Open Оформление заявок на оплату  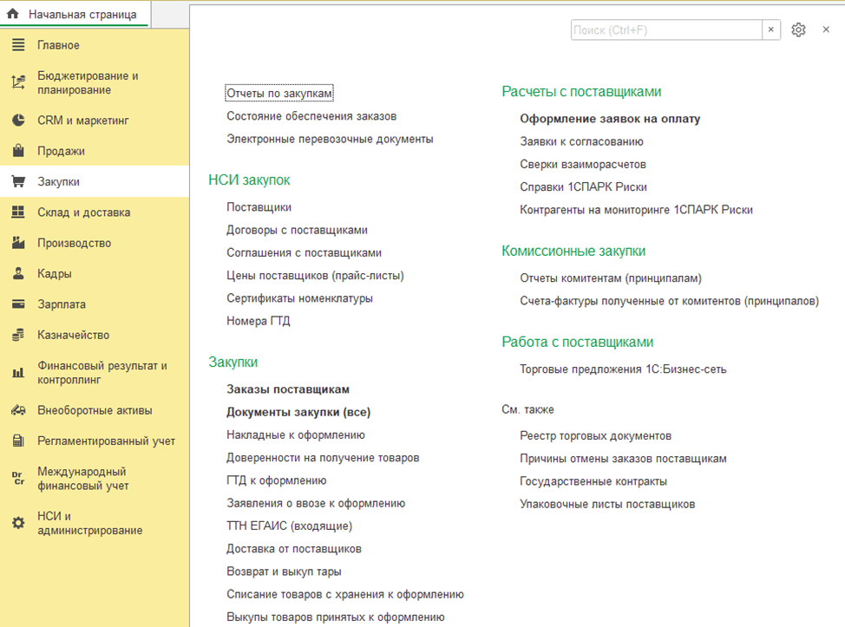[610, 119]
